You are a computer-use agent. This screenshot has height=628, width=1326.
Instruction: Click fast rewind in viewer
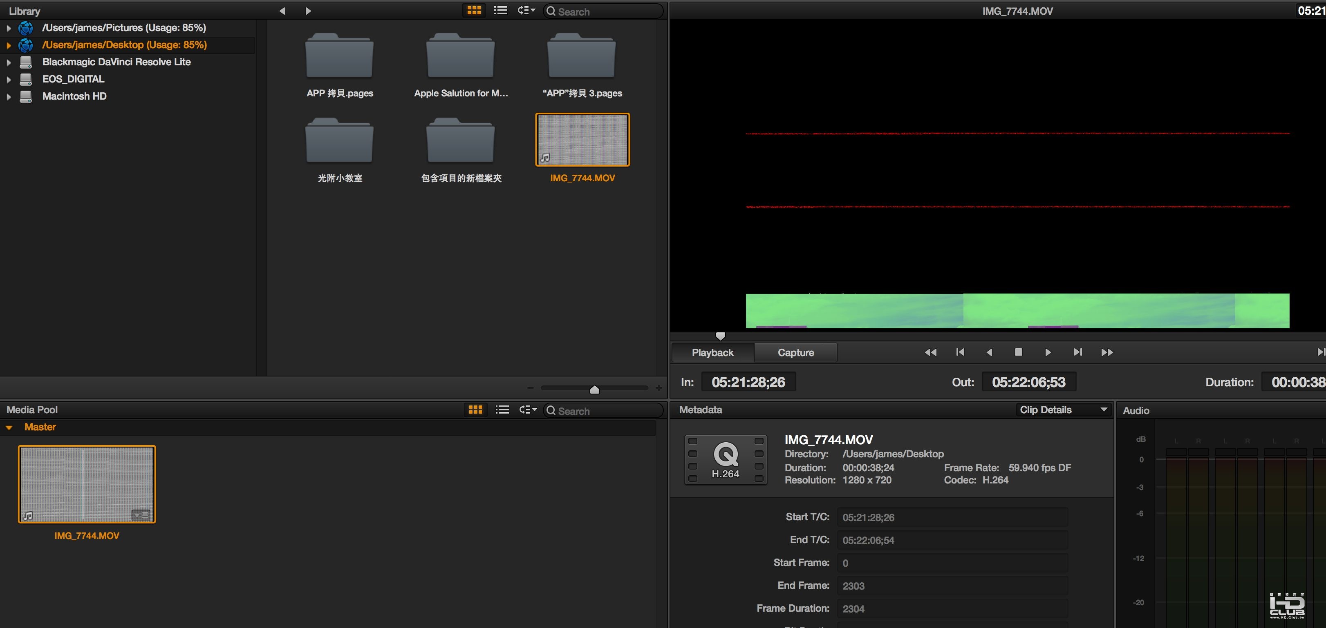[931, 352]
